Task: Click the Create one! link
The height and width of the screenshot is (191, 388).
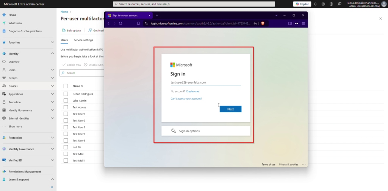Action: (193, 92)
